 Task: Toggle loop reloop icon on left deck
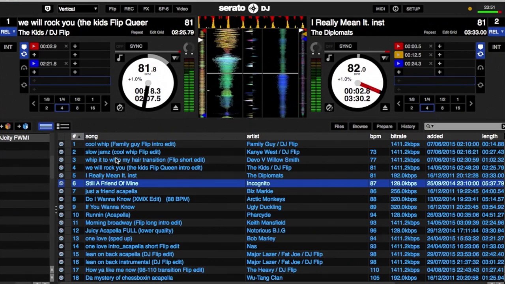pyautogui.click(x=24, y=85)
